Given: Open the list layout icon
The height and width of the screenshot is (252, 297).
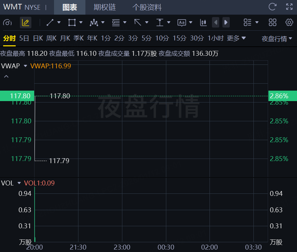Looking at the screenshot, I should point(247,23).
